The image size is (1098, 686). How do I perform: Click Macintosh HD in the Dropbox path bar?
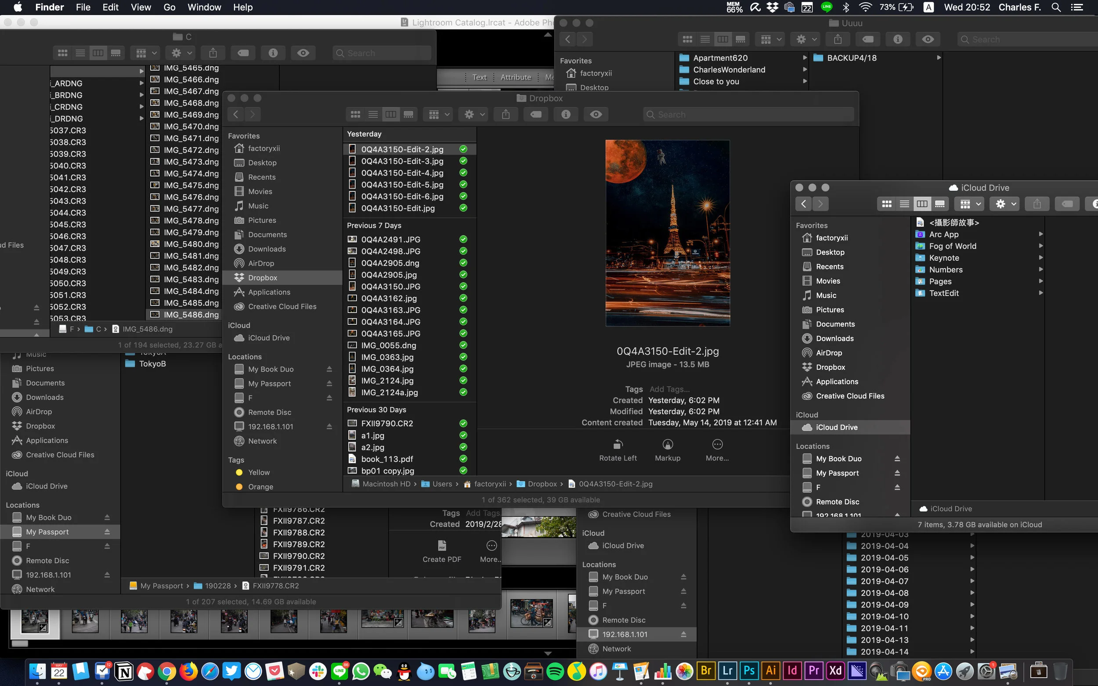coord(381,484)
